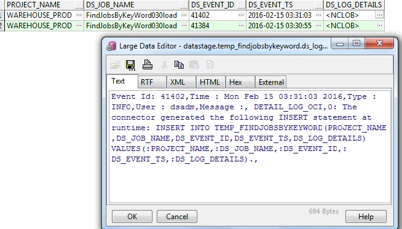Switch to the RTF tab

click(x=152, y=82)
